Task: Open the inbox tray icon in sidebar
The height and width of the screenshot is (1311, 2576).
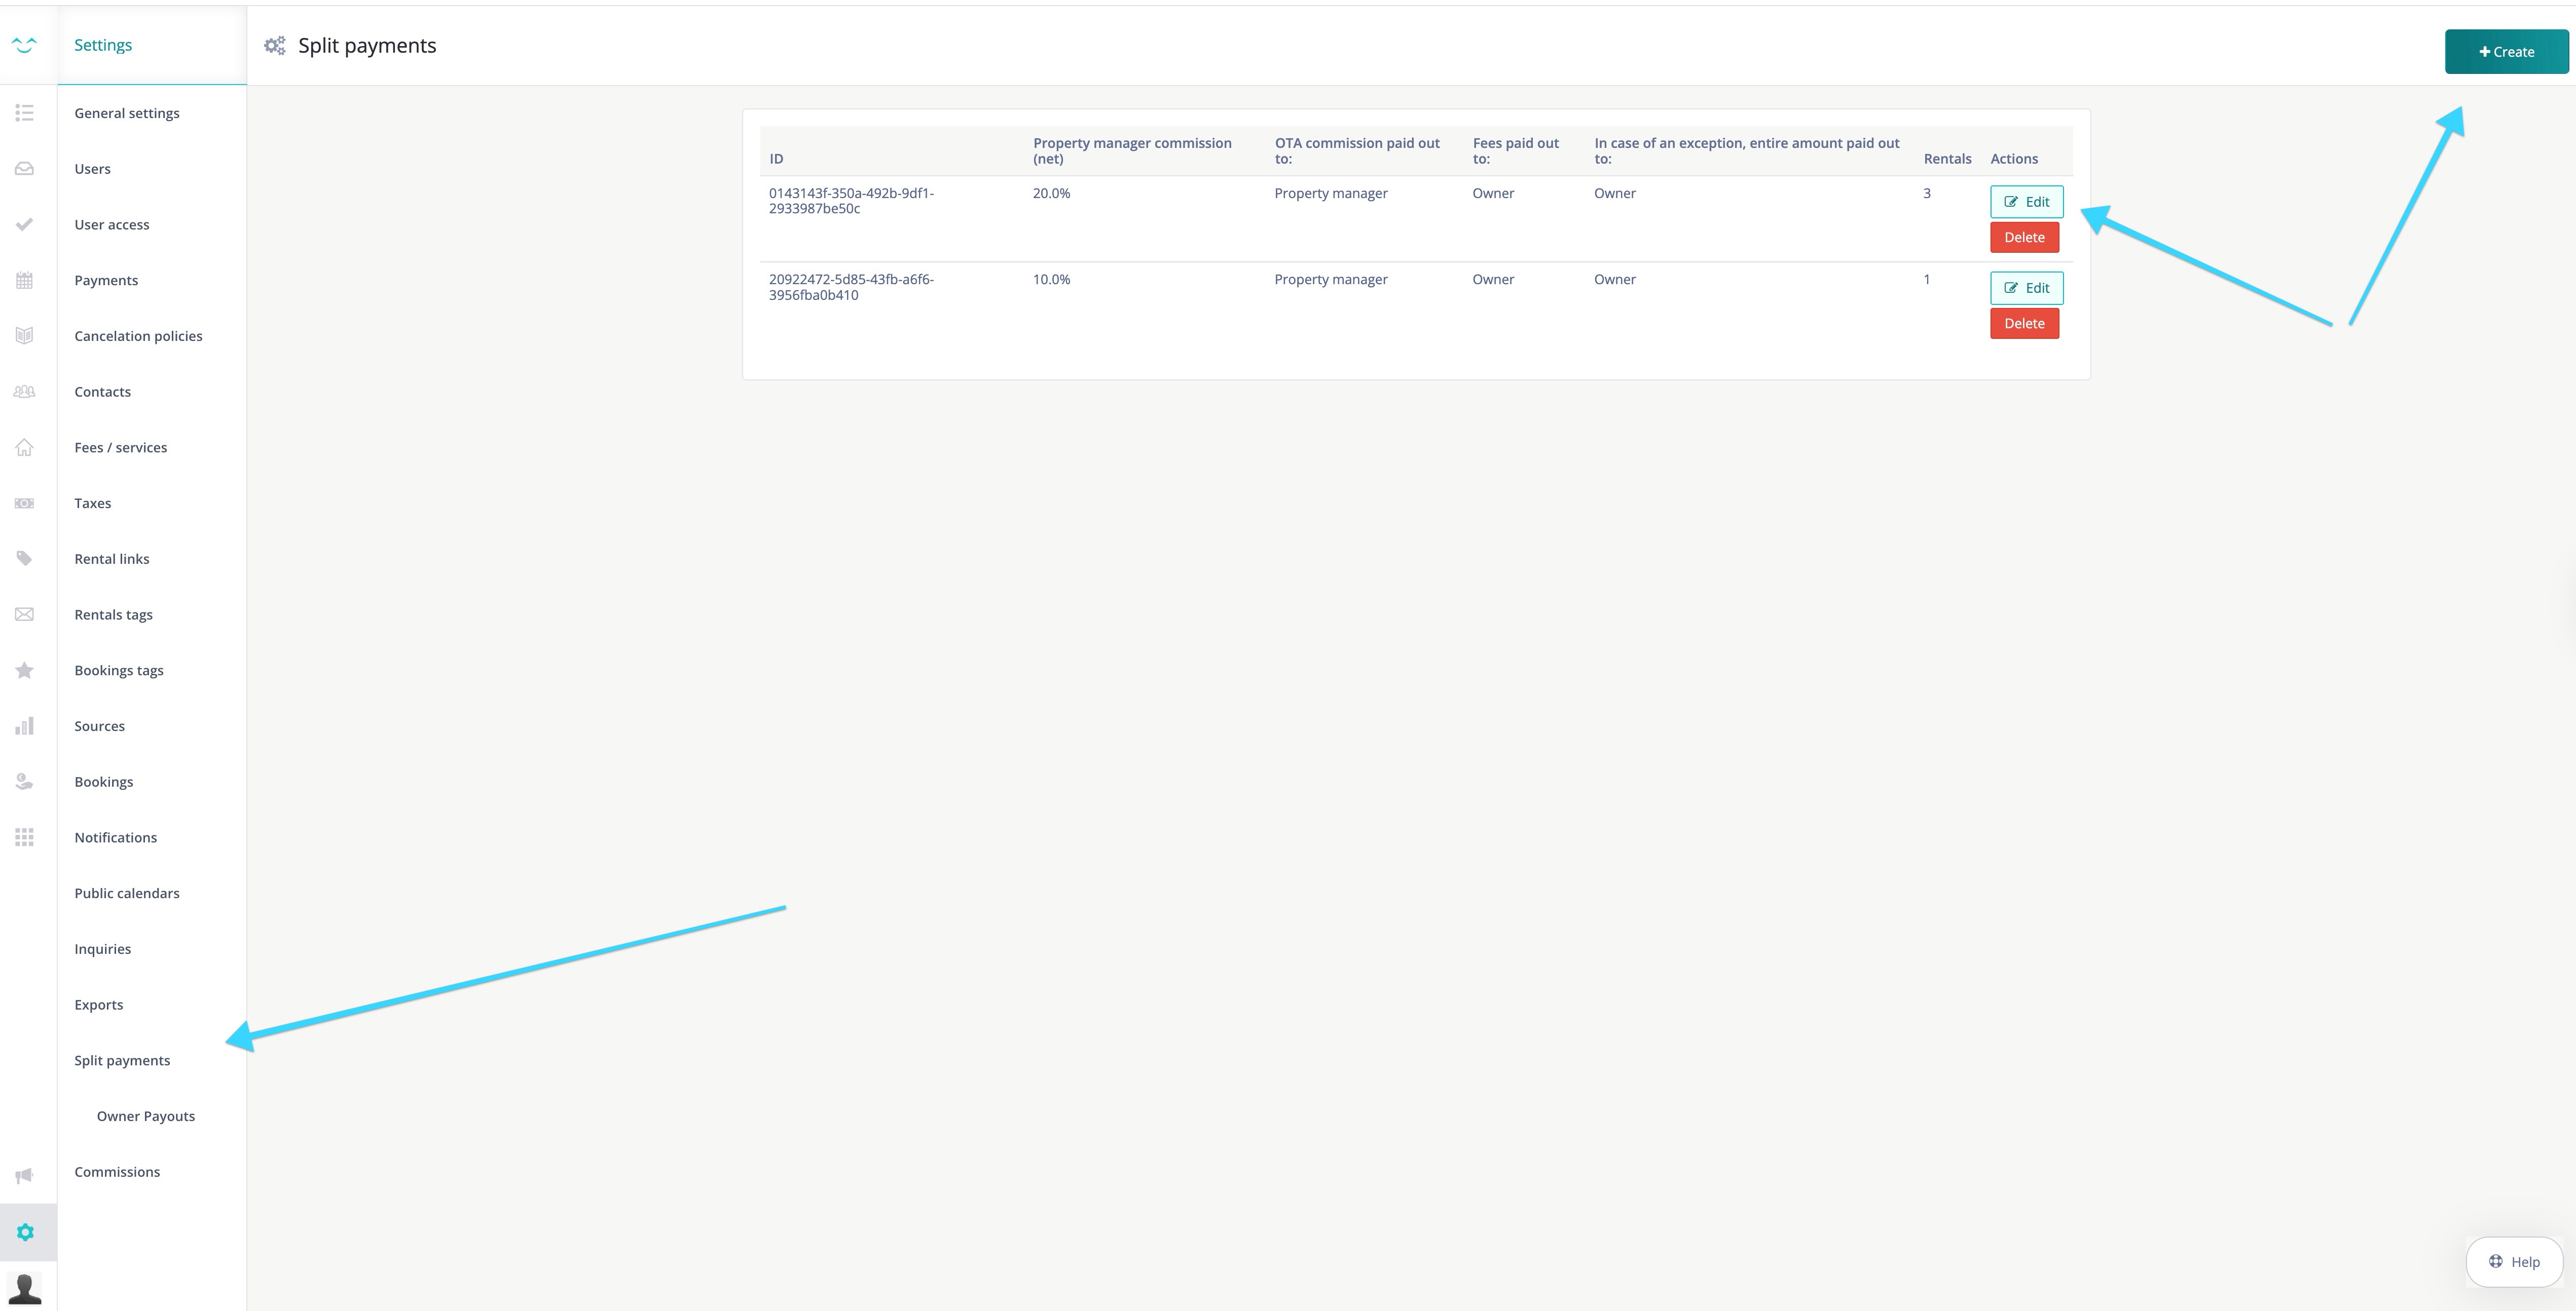Action: pyautogui.click(x=24, y=169)
